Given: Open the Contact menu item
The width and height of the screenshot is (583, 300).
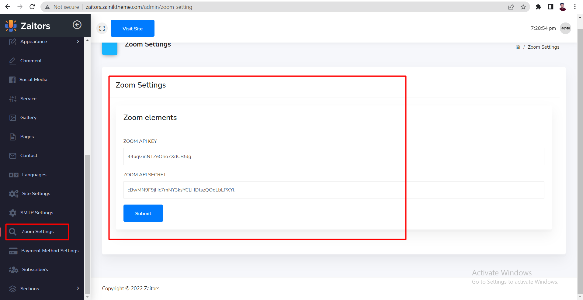Looking at the screenshot, I should 29,156.
